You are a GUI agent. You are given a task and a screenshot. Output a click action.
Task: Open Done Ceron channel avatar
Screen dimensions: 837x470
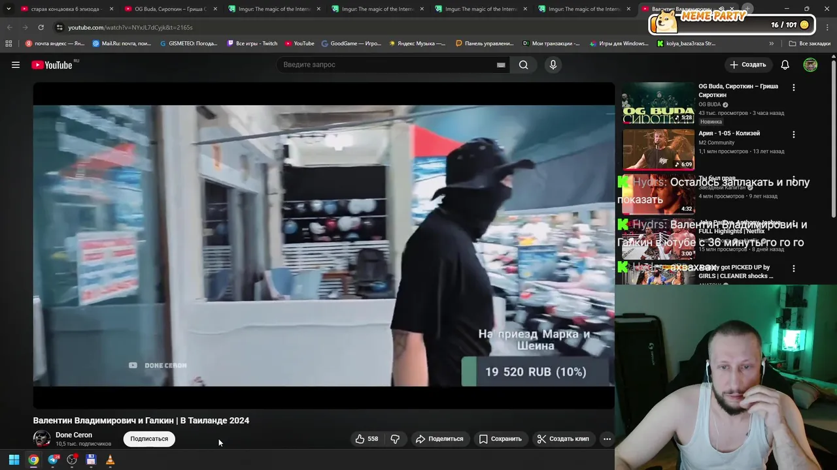coord(42,439)
